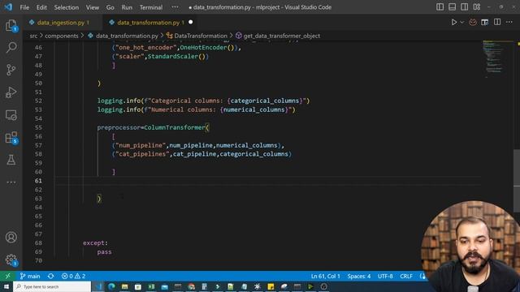
Task: Click the taskbar search box
Action: [52, 286]
